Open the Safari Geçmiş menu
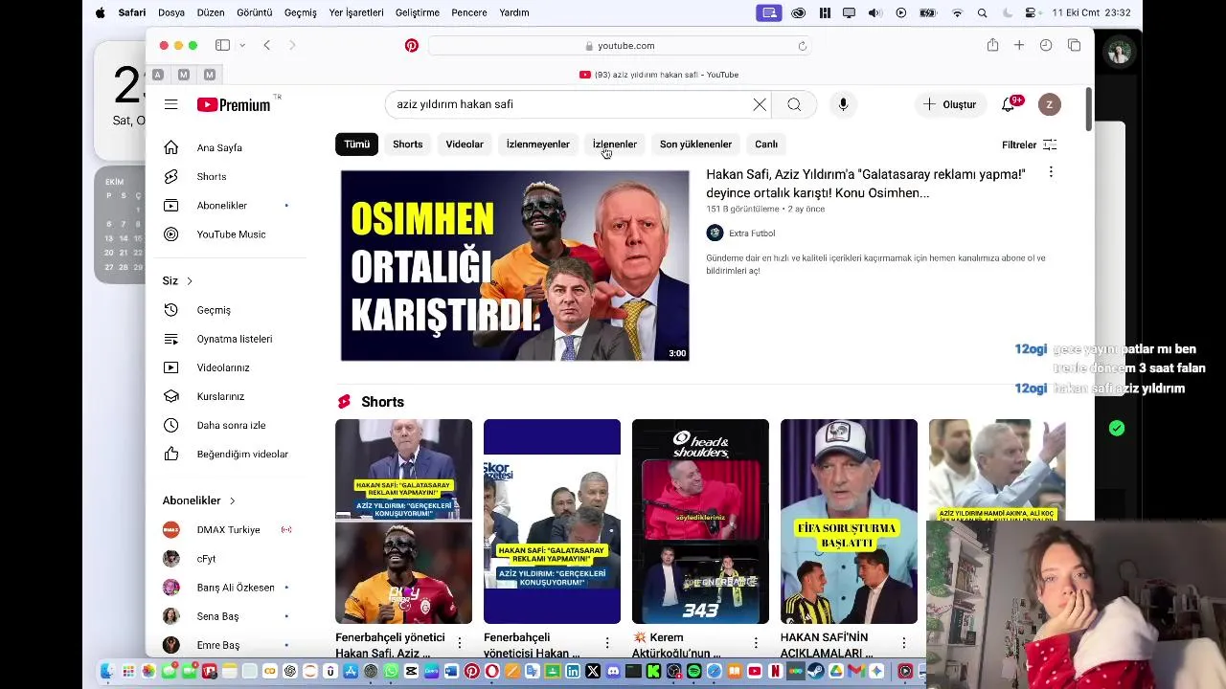 click(301, 12)
